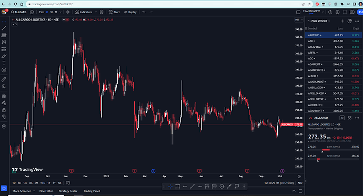This screenshot has width=363, height=196.
Task: Toggle ADJ adjusted data button
Action: [300, 183]
